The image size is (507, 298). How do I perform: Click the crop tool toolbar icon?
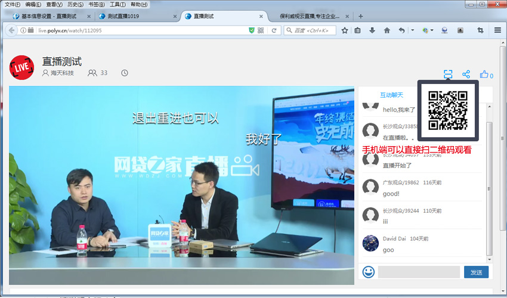(481, 30)
